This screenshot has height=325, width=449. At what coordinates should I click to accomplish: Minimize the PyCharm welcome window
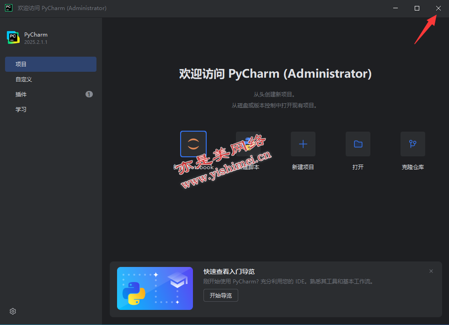tap(396, 8)
